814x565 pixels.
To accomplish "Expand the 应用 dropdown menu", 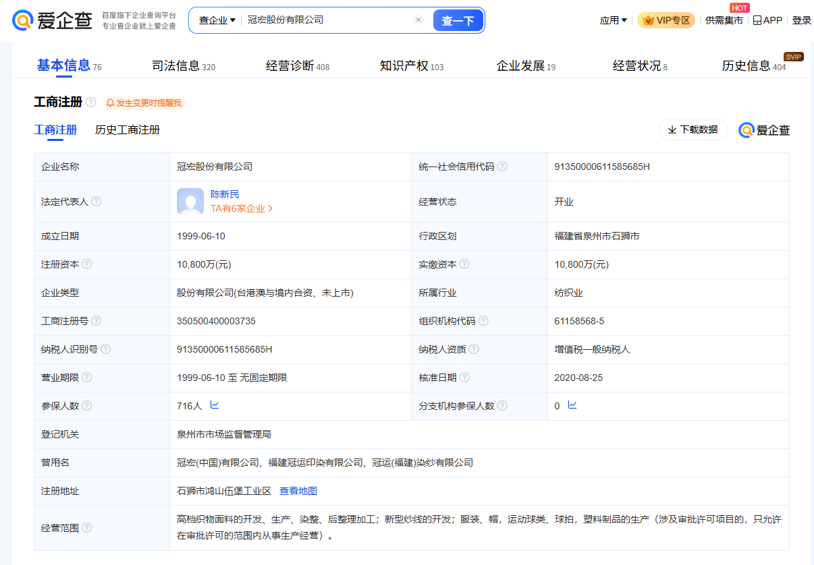I will pyautogui.click(x=613, y=20).
